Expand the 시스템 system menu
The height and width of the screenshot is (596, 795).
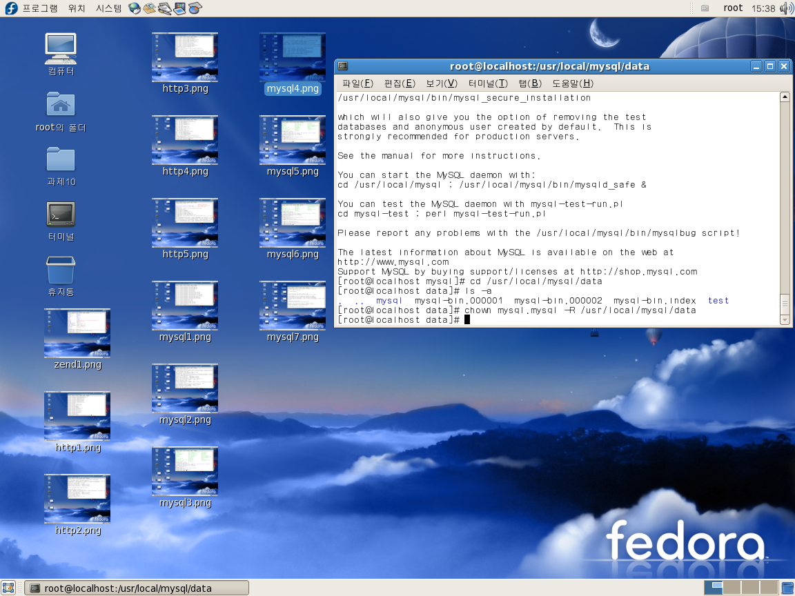click(x=108, y=8)
